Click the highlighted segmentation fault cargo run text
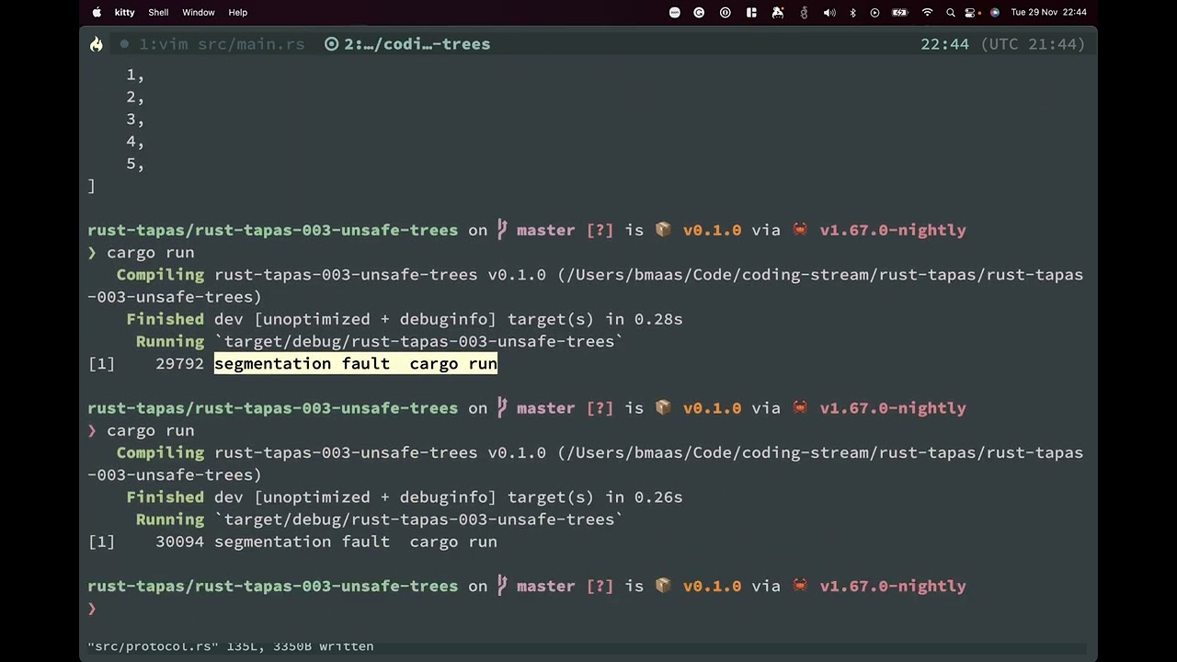Viewport: 1177px width, 662px height. click(356, 364)
